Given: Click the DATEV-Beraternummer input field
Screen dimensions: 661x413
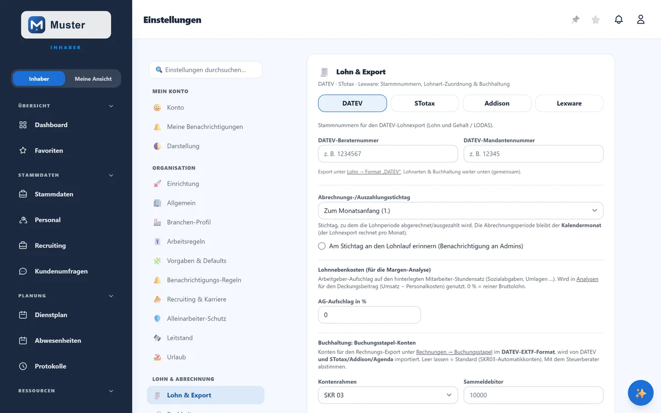Looking at the screenshot, I should pyautogui.click(x=388, y=154).
